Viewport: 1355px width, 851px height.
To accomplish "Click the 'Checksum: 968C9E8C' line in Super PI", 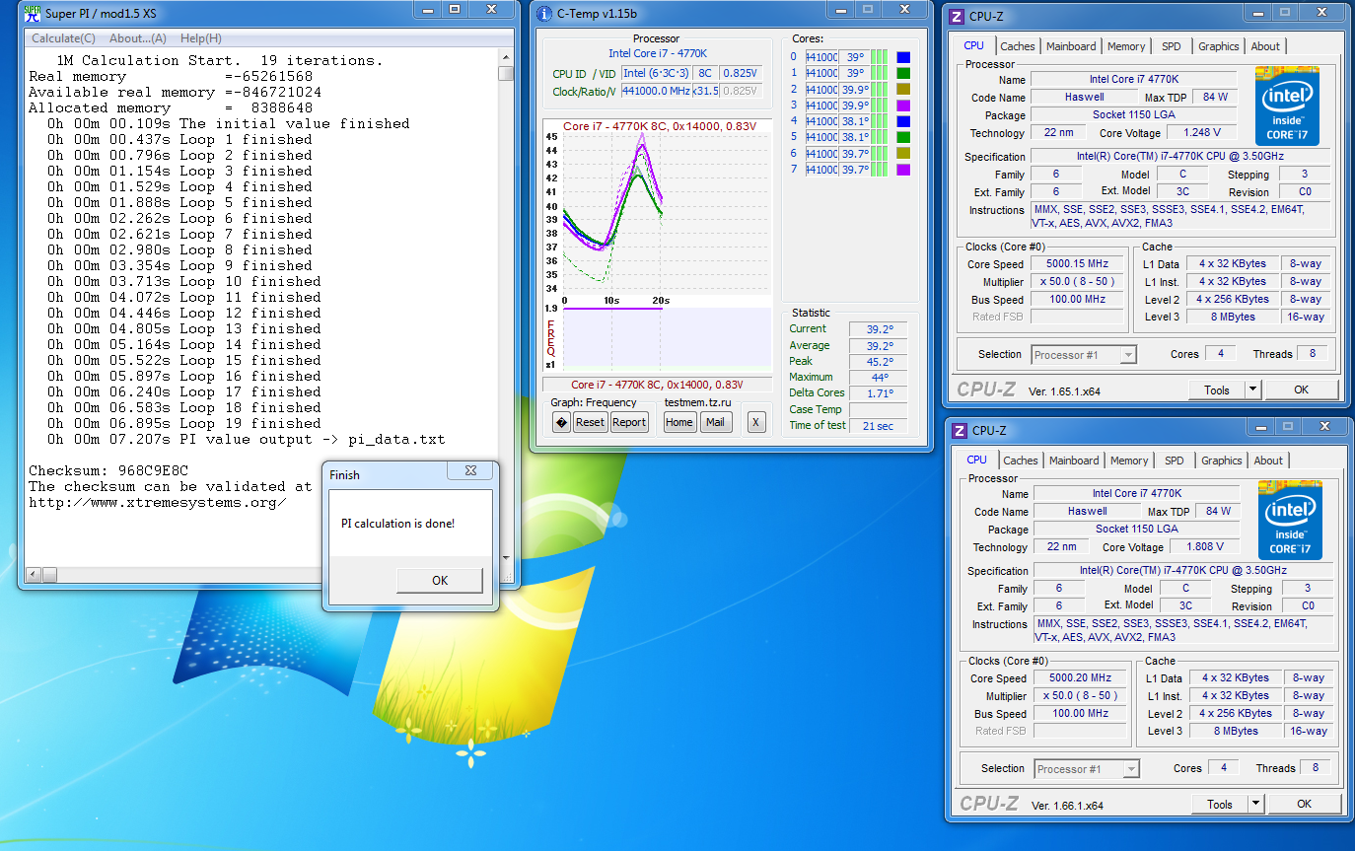I will (108, 470).
